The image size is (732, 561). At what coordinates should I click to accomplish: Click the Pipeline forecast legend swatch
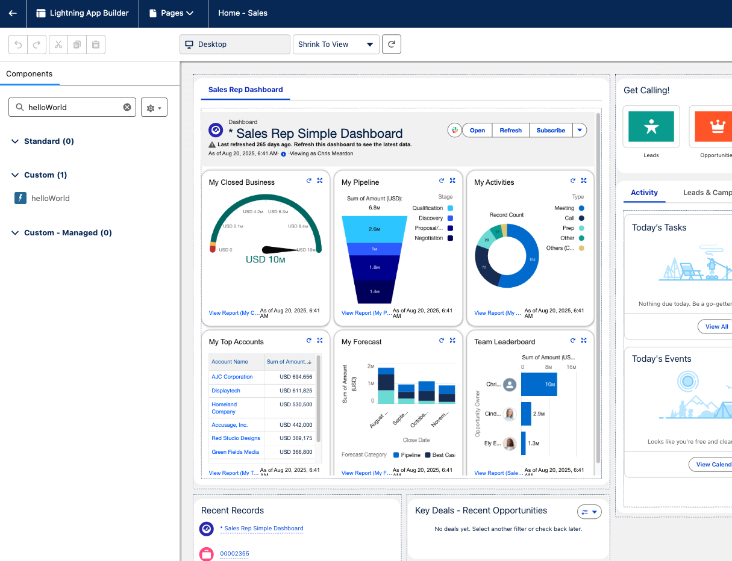(396, 455)
